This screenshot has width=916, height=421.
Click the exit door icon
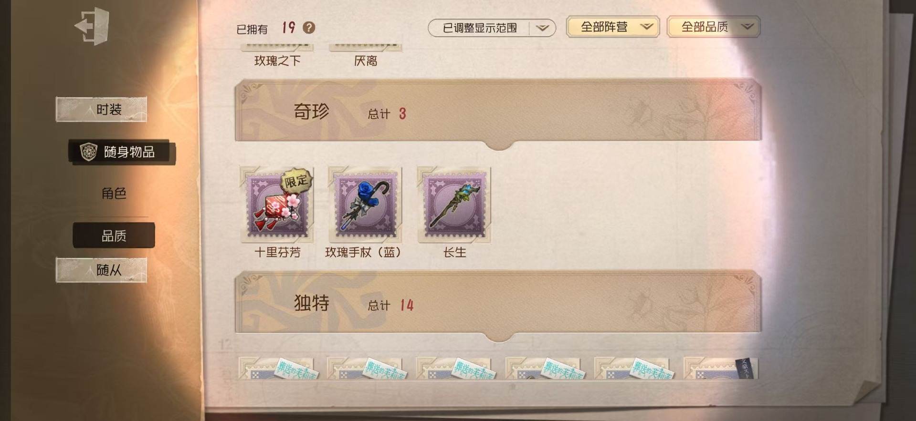(93, 26)
